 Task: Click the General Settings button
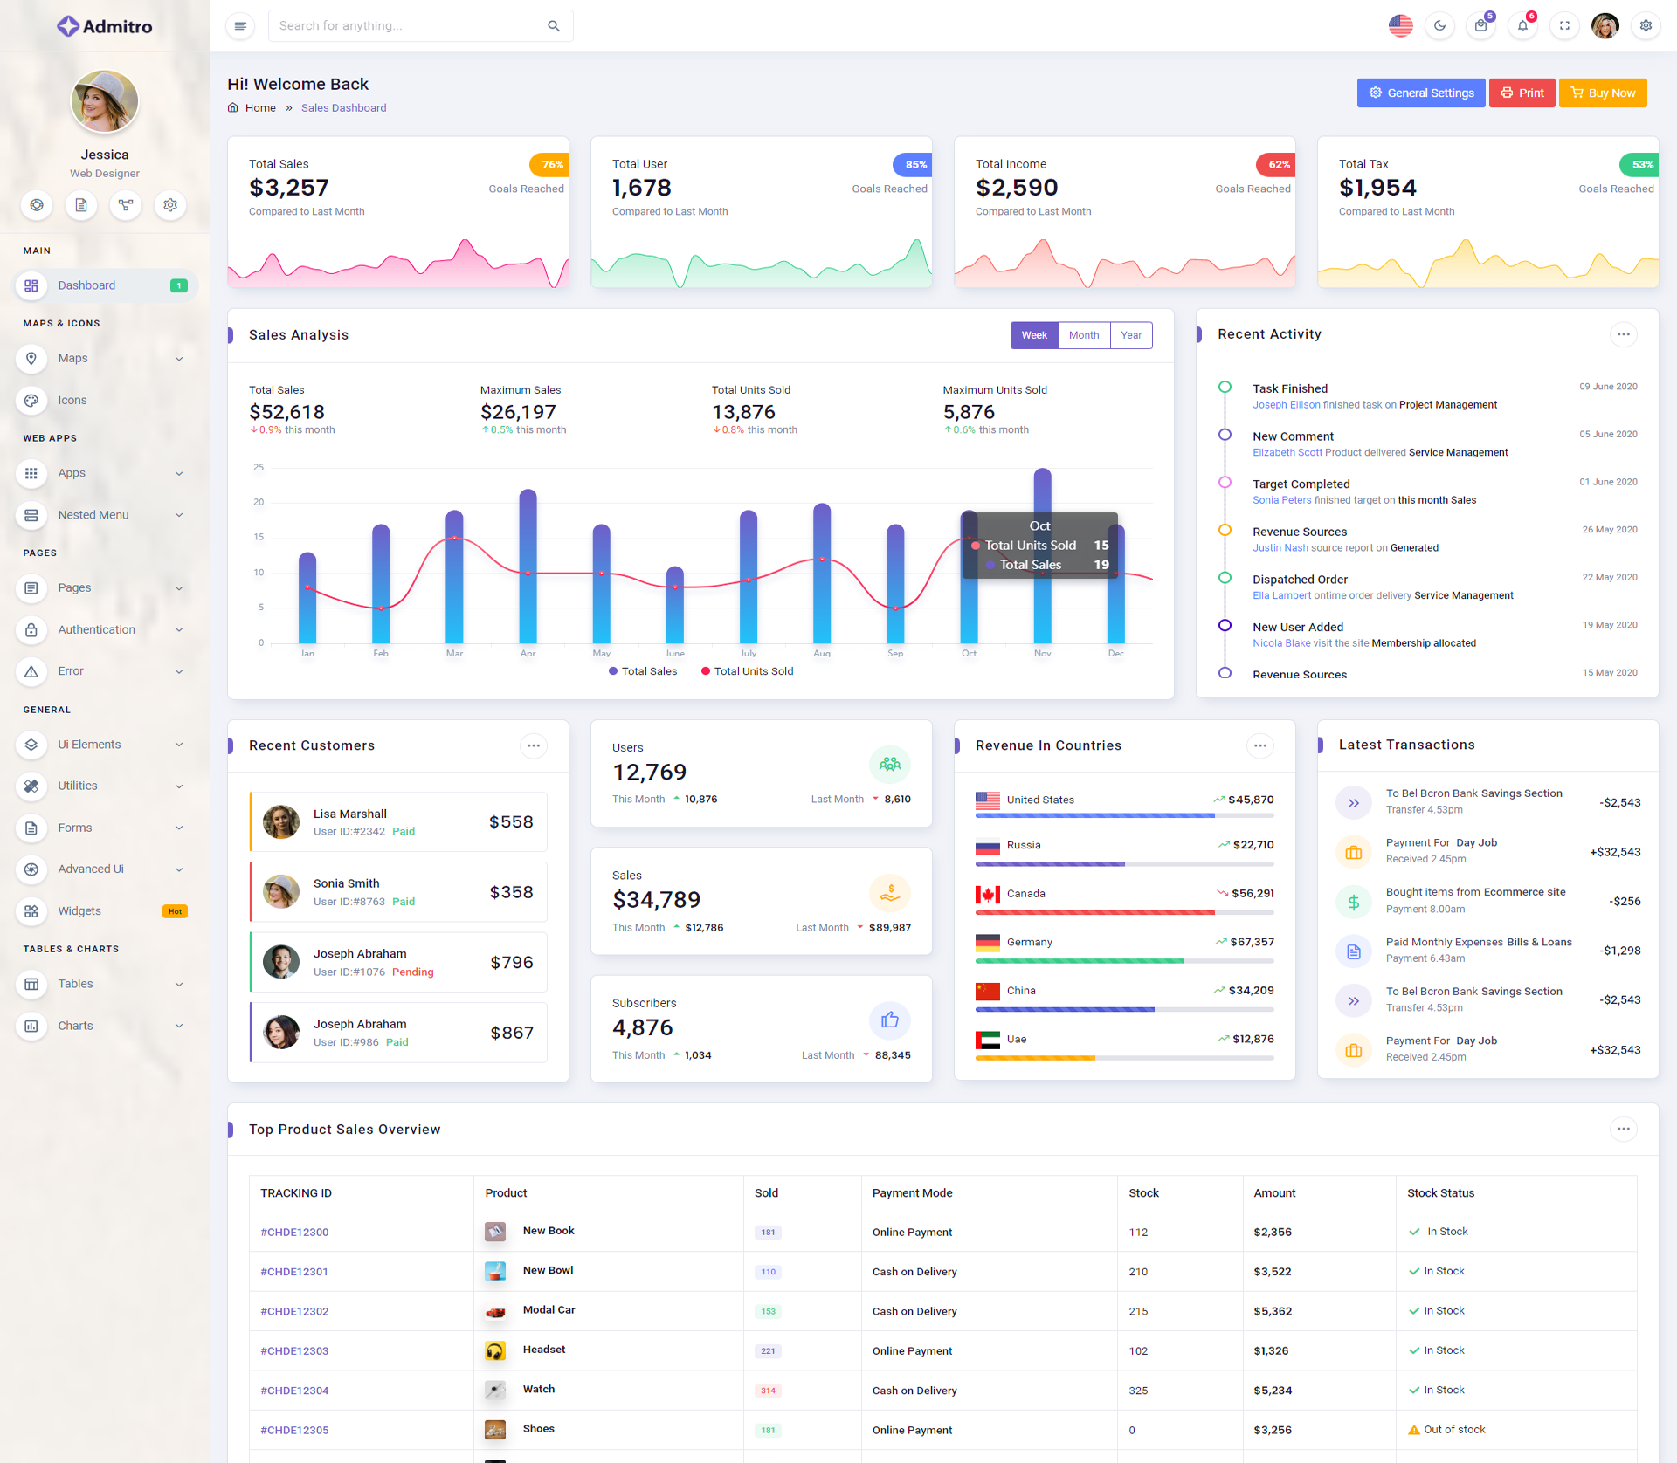point(1420,93)
